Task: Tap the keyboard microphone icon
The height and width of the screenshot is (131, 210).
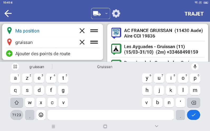Action: point(195,67)
